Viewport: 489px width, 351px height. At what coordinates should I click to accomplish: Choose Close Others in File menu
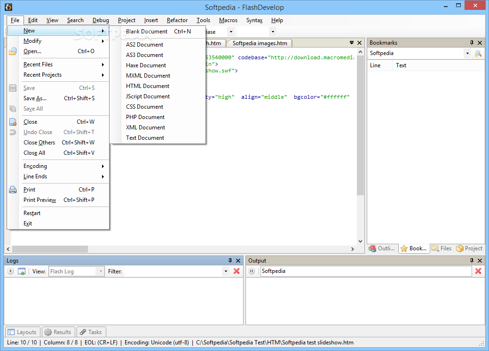pos(58,143)
